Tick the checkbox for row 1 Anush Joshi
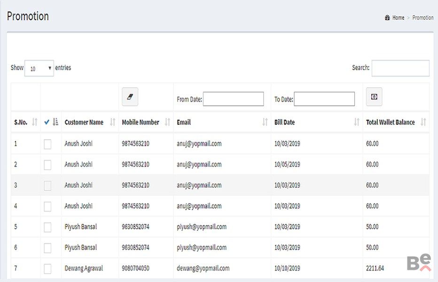The width and height of the screenshot is (438, 282). [47, 144]
